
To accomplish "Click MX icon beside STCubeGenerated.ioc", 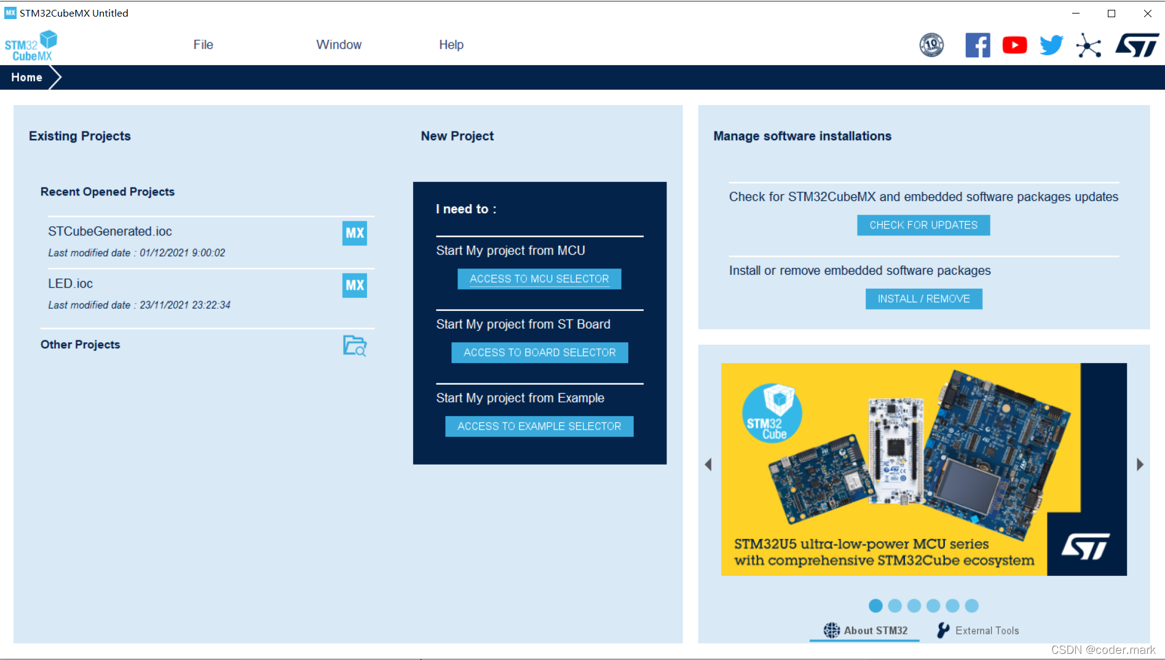I will click(355, 233).
